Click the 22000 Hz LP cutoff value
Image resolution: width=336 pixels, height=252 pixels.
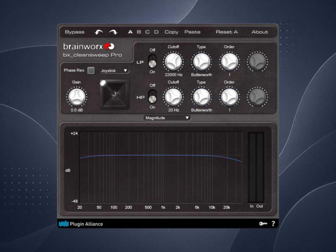[174, 75]
